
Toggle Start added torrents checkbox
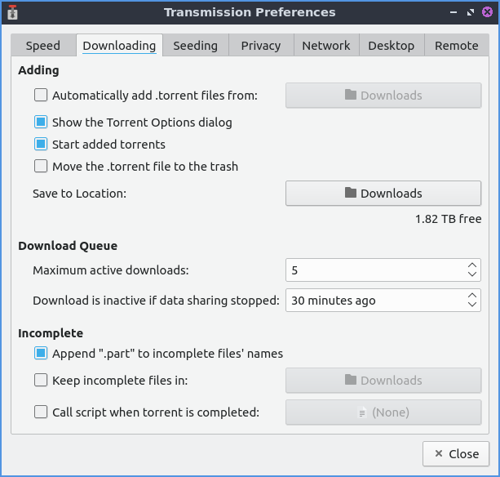[x=41, y=145]
